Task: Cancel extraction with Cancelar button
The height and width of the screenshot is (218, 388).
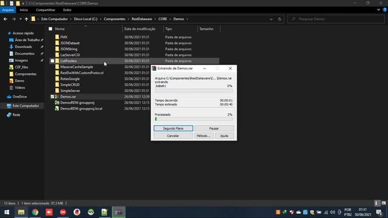Action: [x=173, y=136]
